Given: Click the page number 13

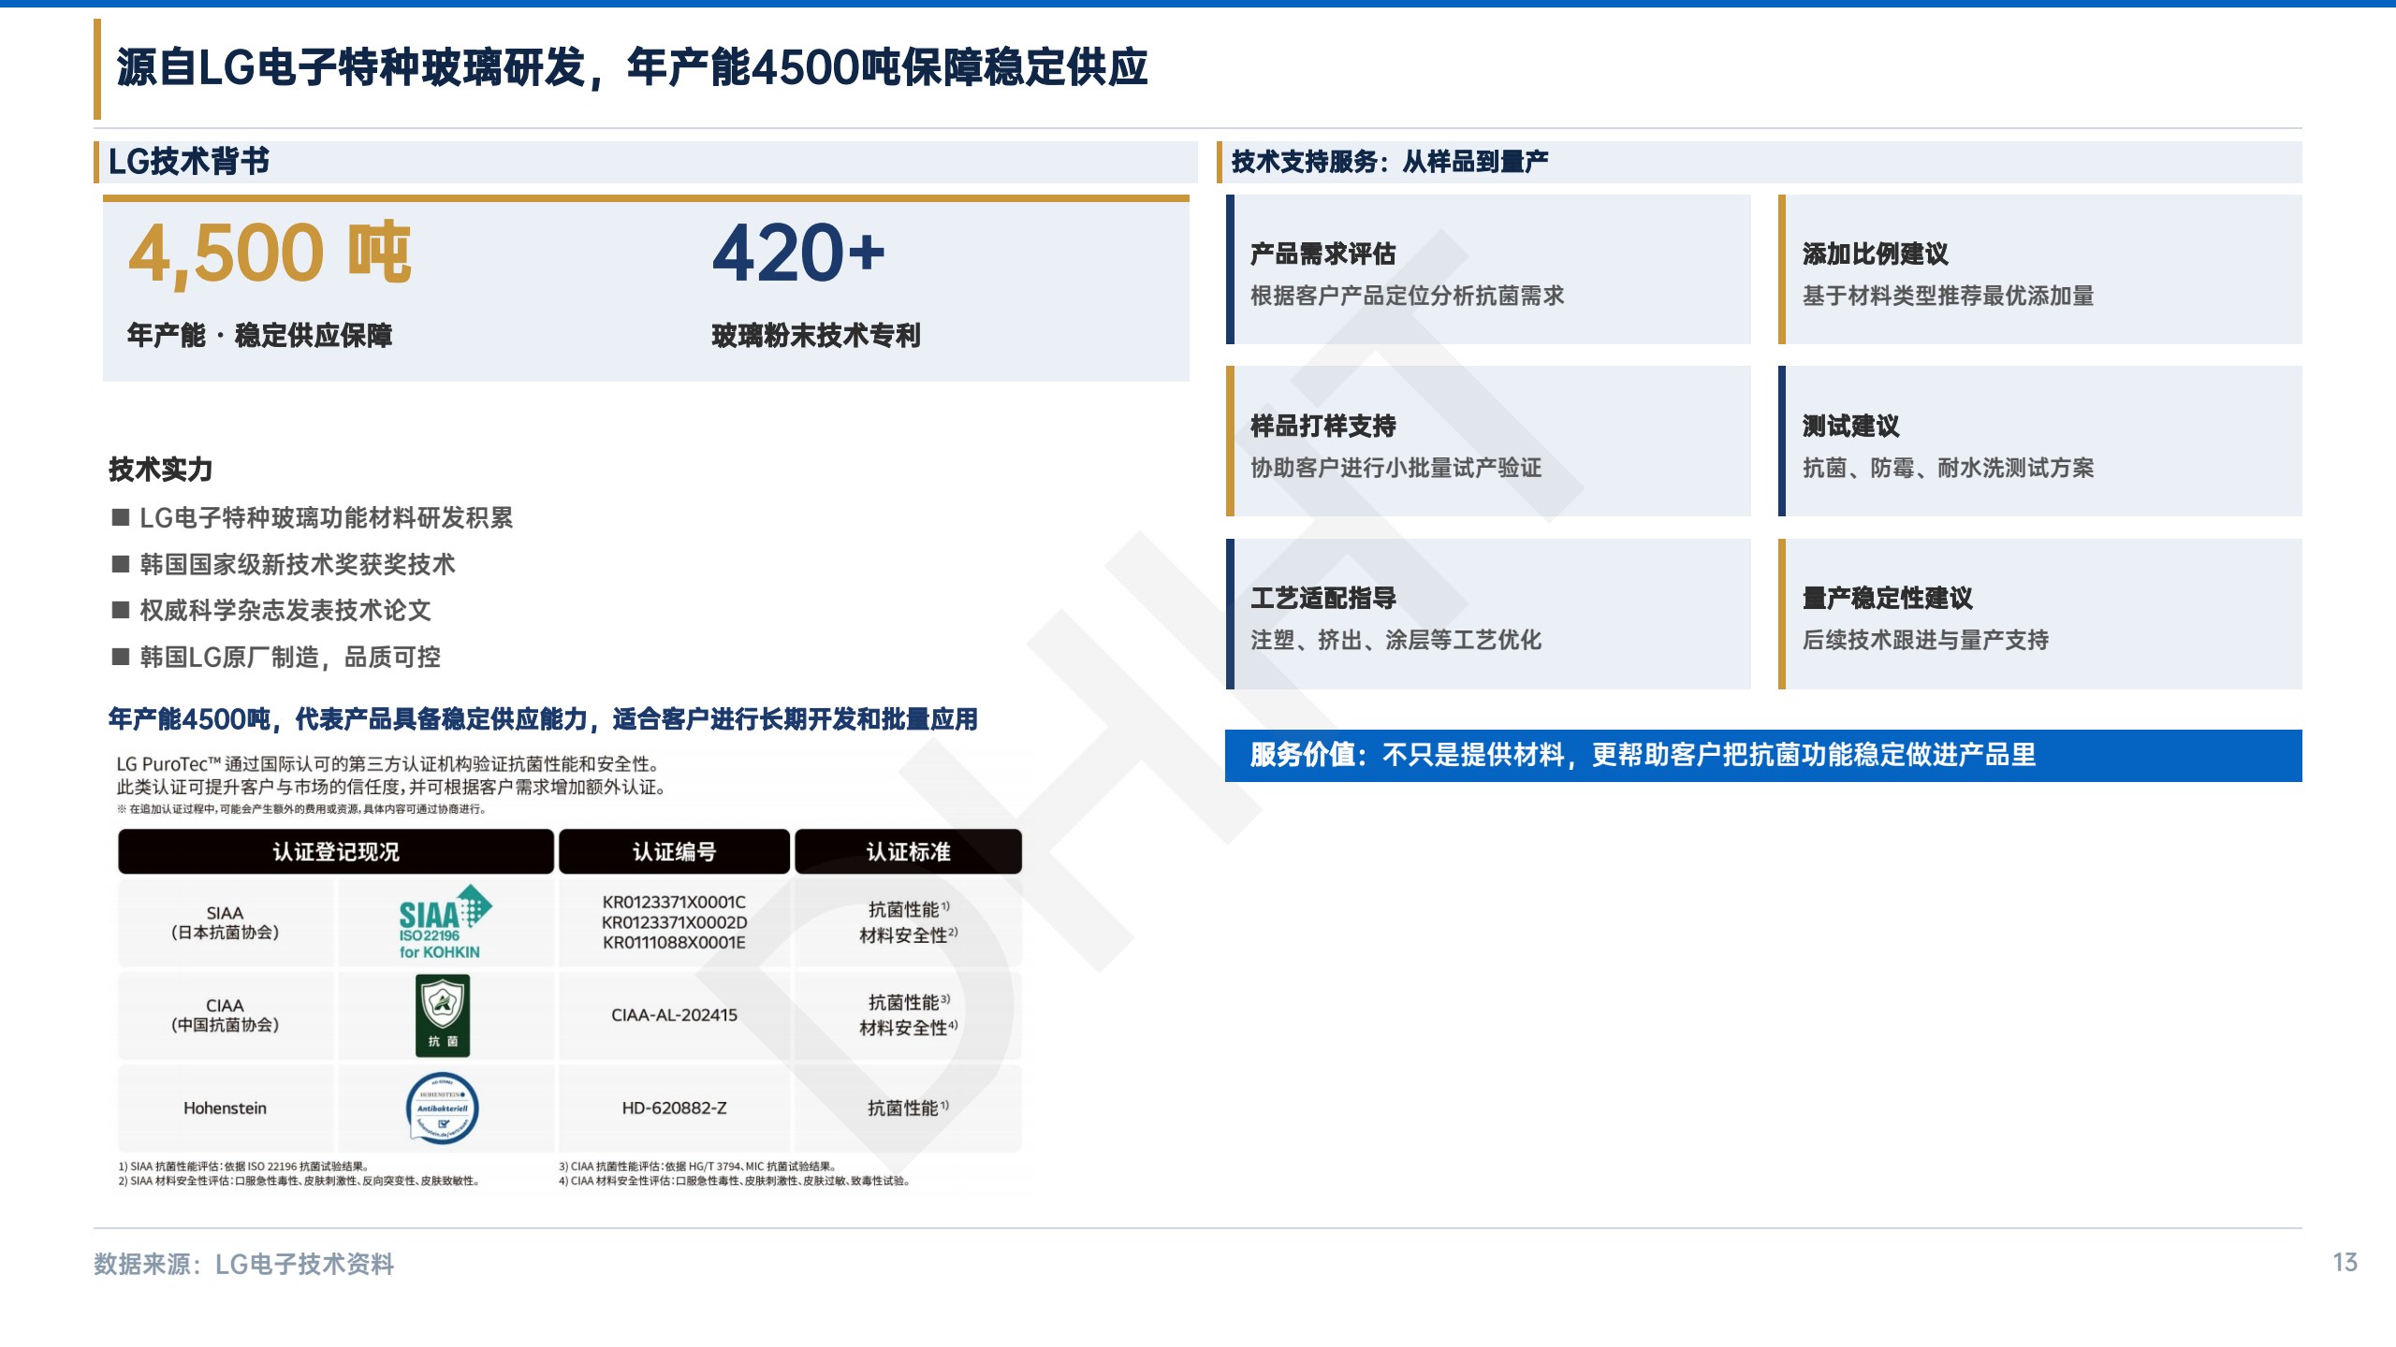Looking at the screenshot, I should [x=2345, y=1263].
